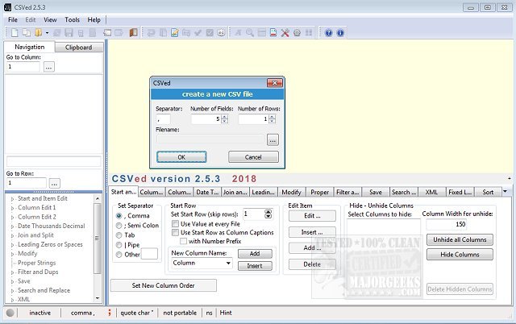Click the blue help question-mark icon
This screenshot has height=324, width=516.
pos(328,32)
